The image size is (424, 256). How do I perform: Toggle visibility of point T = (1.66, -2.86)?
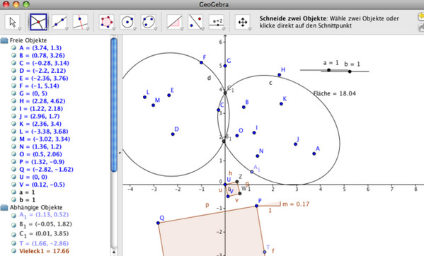click(x=13, y=243)
